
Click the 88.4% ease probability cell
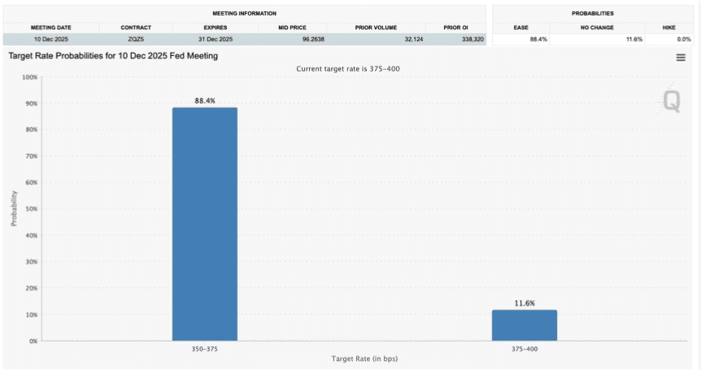pyautogui.click(x=520, y=39)
